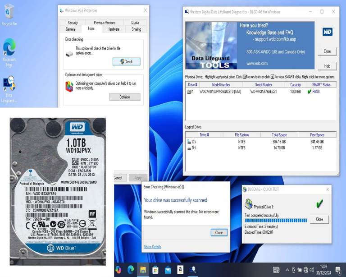Open the Show Details link
The height and width of the screenshot is (277, 346).
click(x=152, y=247)
